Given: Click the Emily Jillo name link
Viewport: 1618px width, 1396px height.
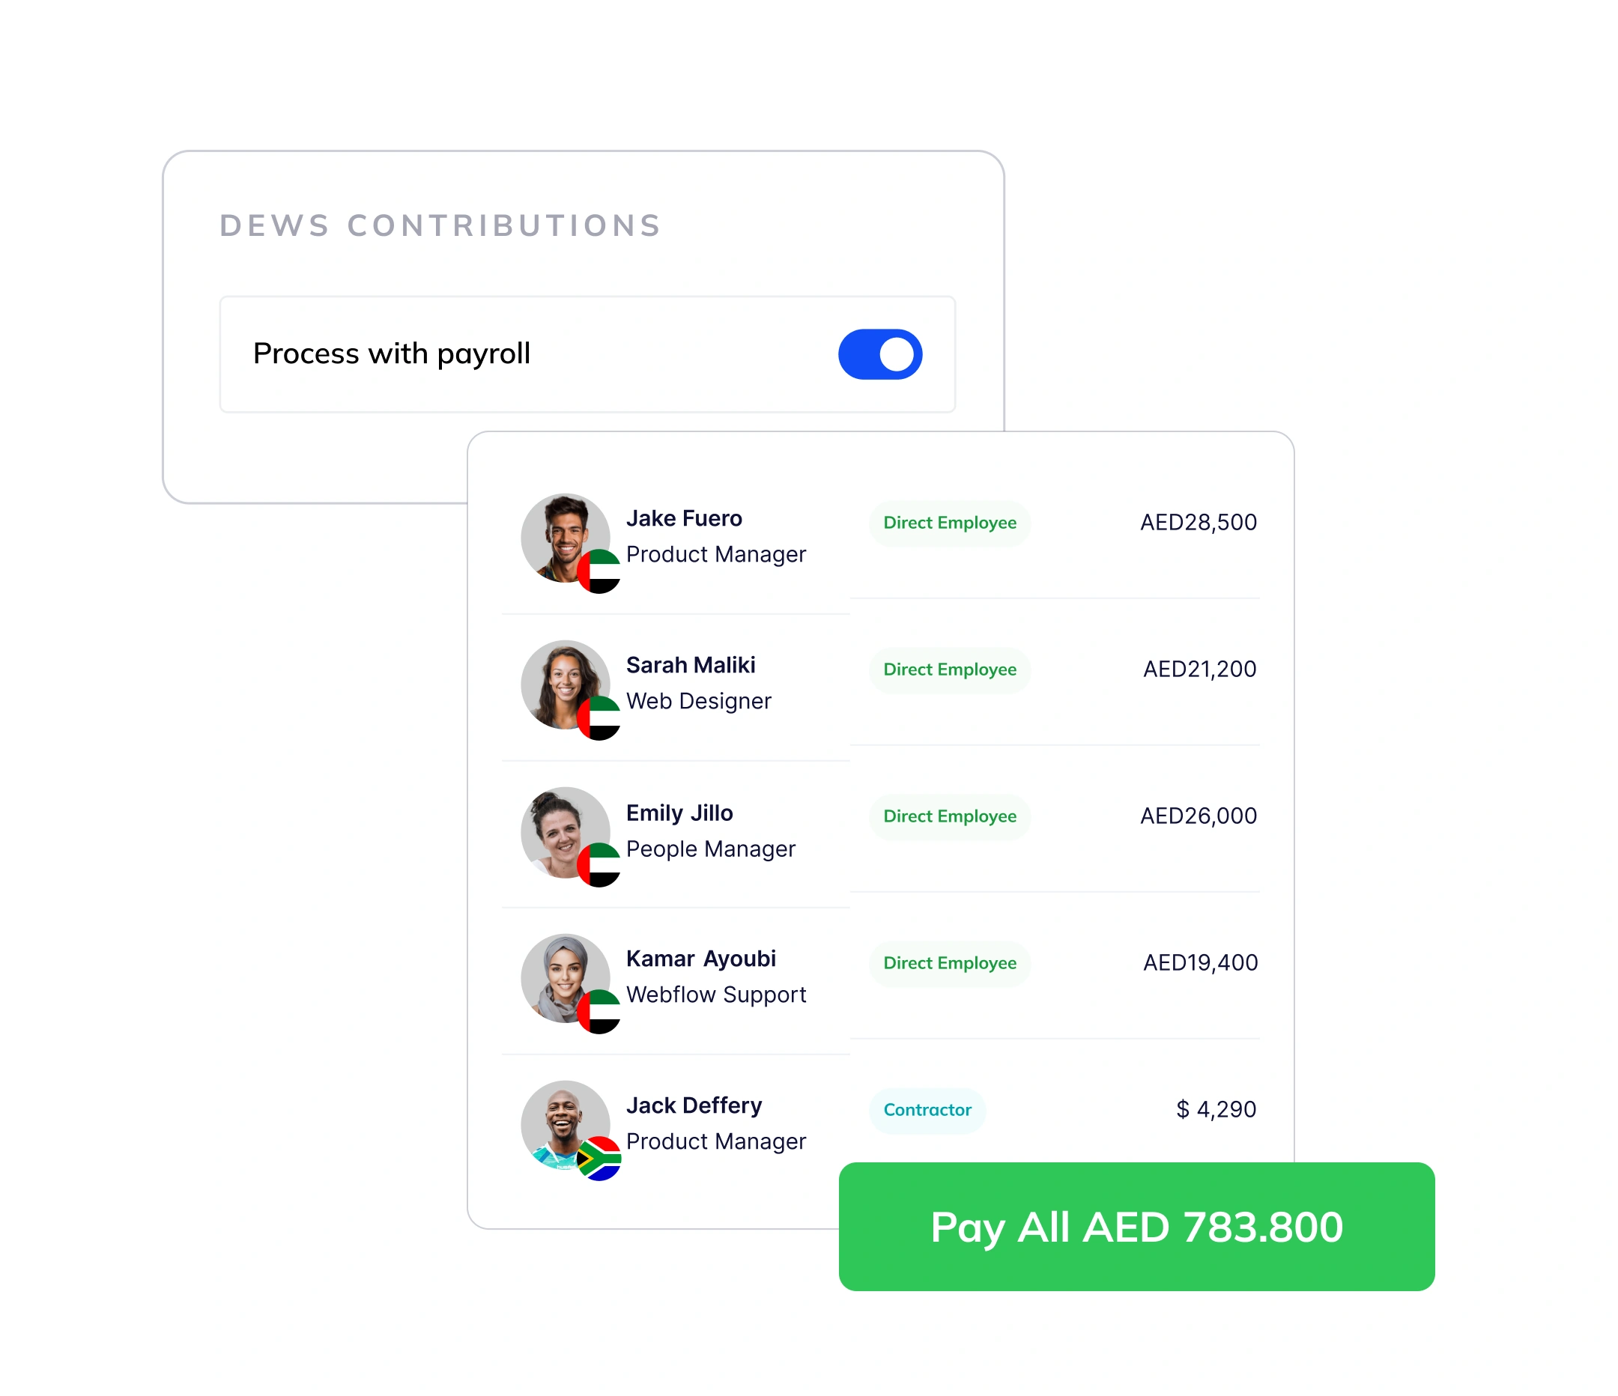Looking at the screenshot, I should click(x=679, y=813).
